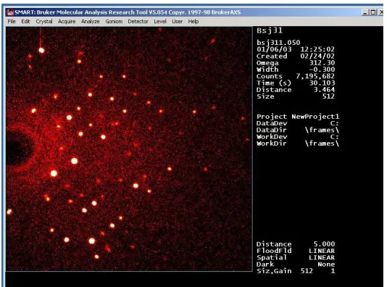Open the Edit menu
The width and height of the screenshot is (387, 287).
pyautogui.click(x=25, y=22)
